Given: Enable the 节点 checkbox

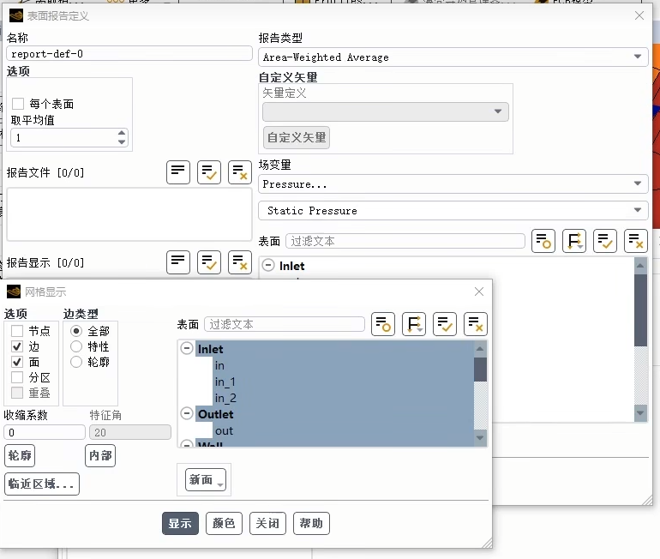Looking at the screenshot, I should [17, 331].
